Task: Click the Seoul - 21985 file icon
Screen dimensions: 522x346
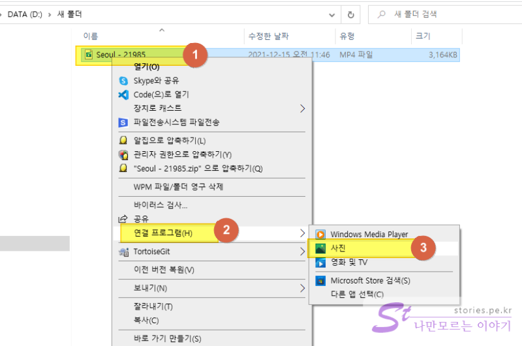Action: click(89, 55)
